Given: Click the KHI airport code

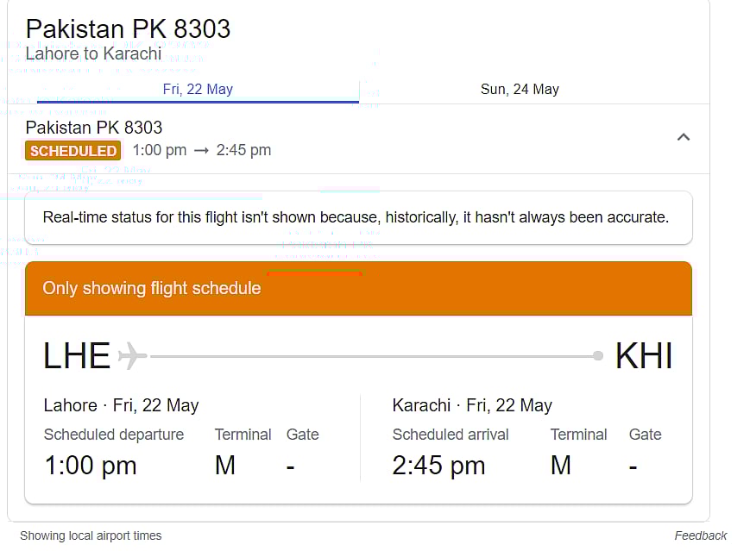Looking at the screenshot, I should [644, 356].
